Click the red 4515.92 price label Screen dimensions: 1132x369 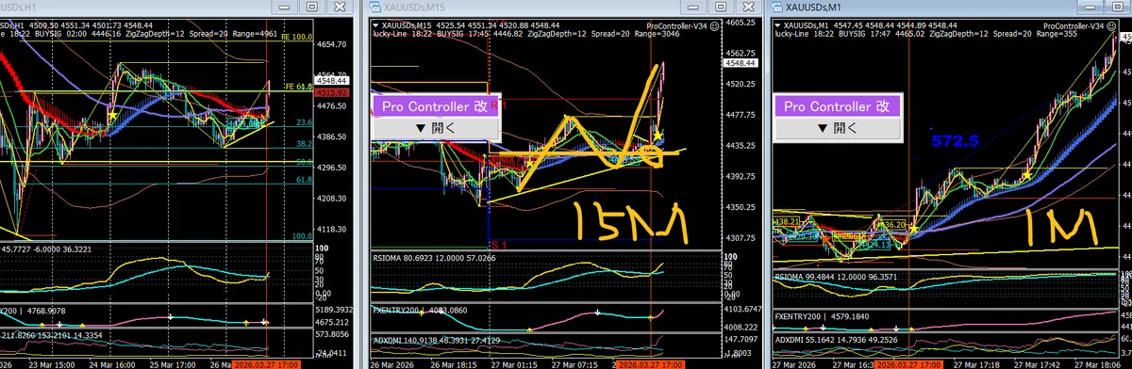click(x=304, y=92)
